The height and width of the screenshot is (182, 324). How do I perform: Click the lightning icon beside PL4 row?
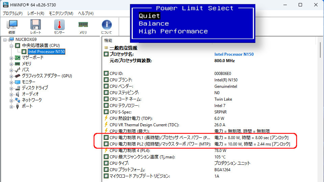pos(106,151)
